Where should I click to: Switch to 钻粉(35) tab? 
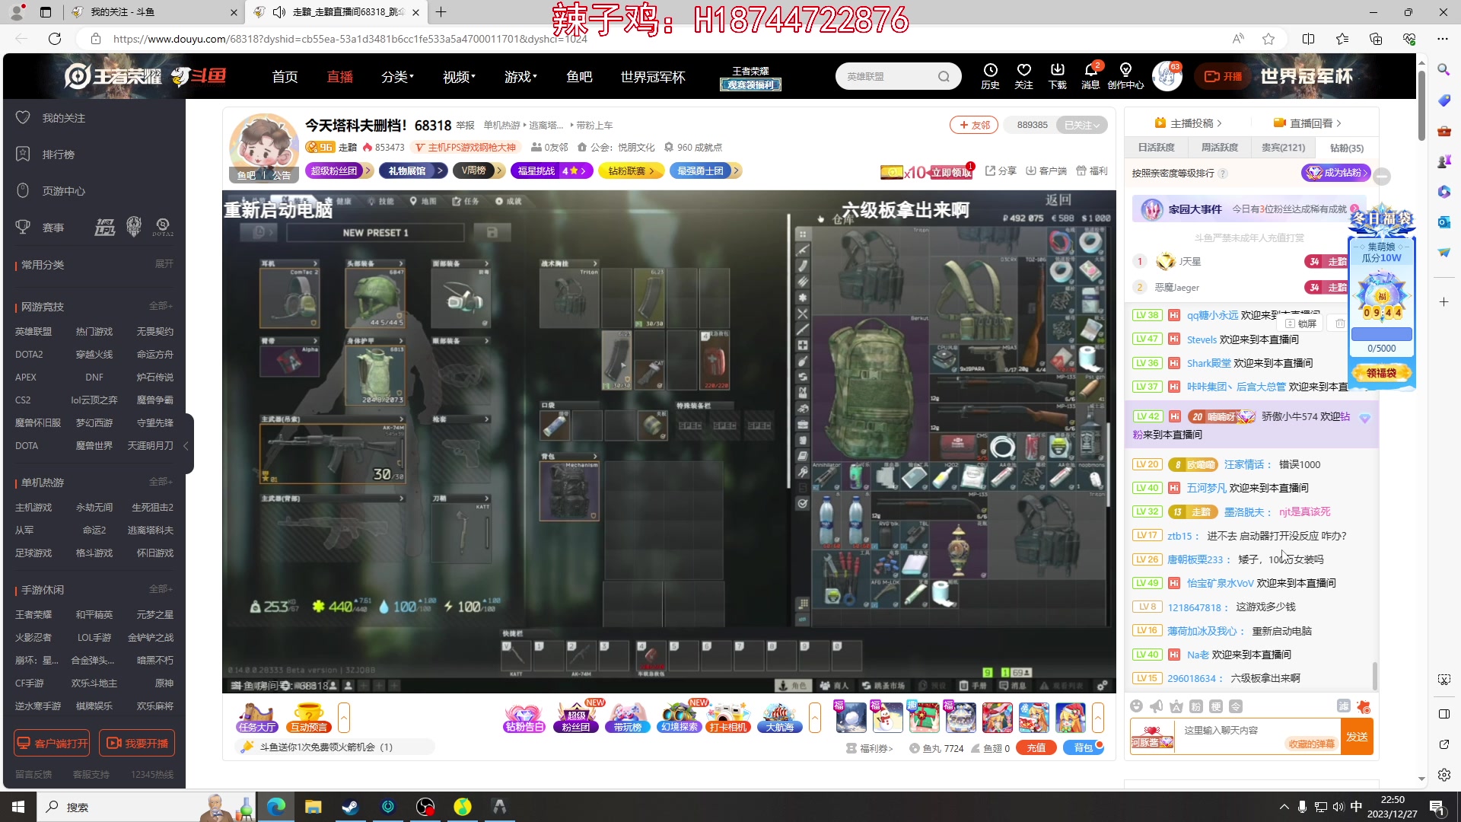point(1346,148)
